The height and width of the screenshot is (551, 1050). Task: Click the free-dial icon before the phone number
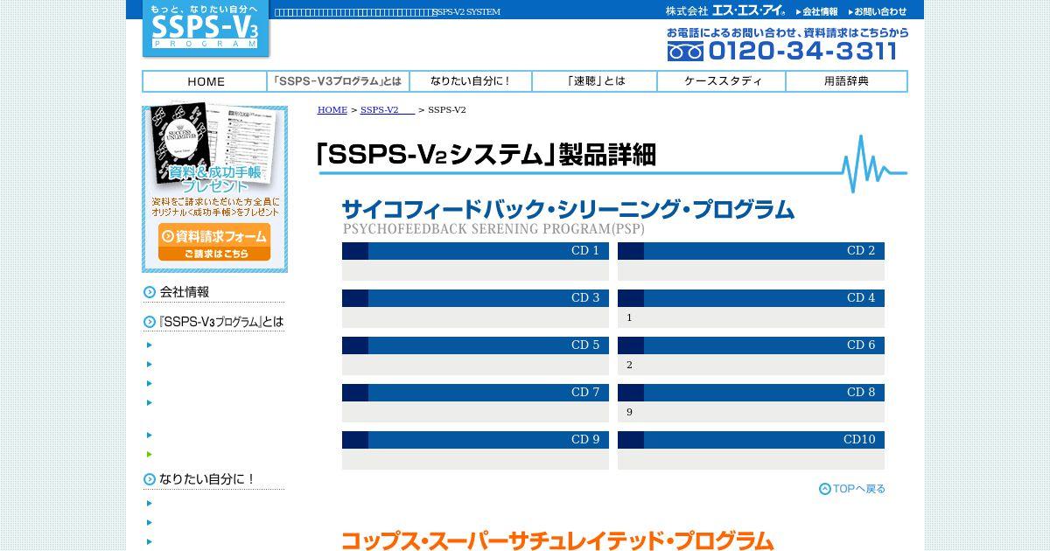pyautogui.click(x=685, y=52)
